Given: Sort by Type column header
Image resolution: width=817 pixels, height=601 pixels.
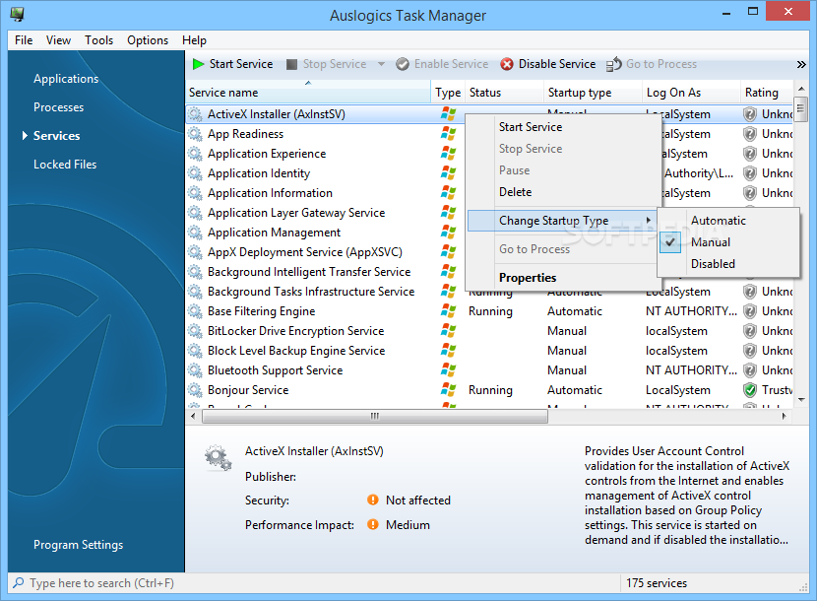Looking at the screenshot, I should (448, 93).
